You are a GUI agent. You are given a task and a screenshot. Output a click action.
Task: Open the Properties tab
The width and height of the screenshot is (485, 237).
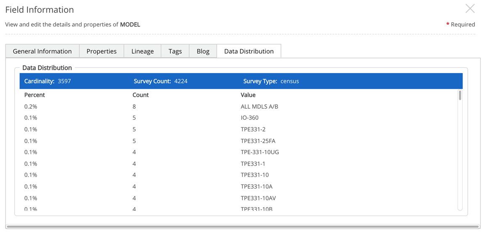[101, 51]
